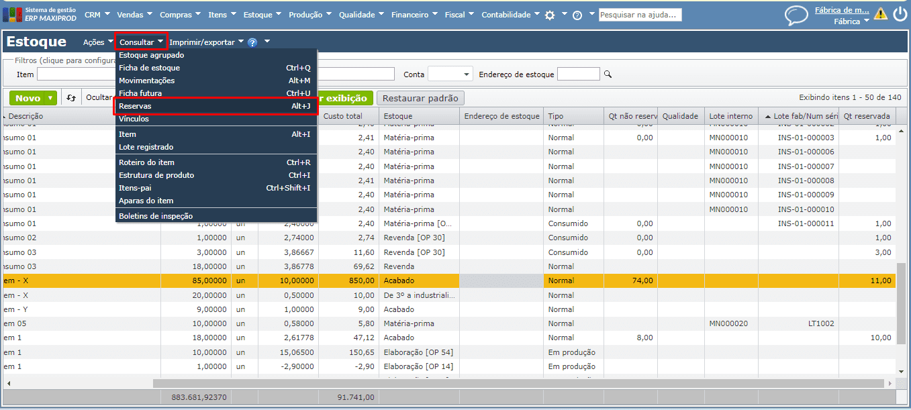
Task: Expand the Fábrica company selector
Action: [851, 21]
